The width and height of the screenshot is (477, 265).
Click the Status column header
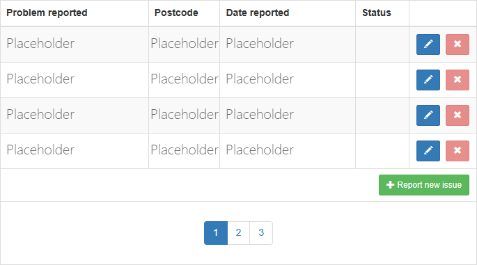[x=376, y=13]
